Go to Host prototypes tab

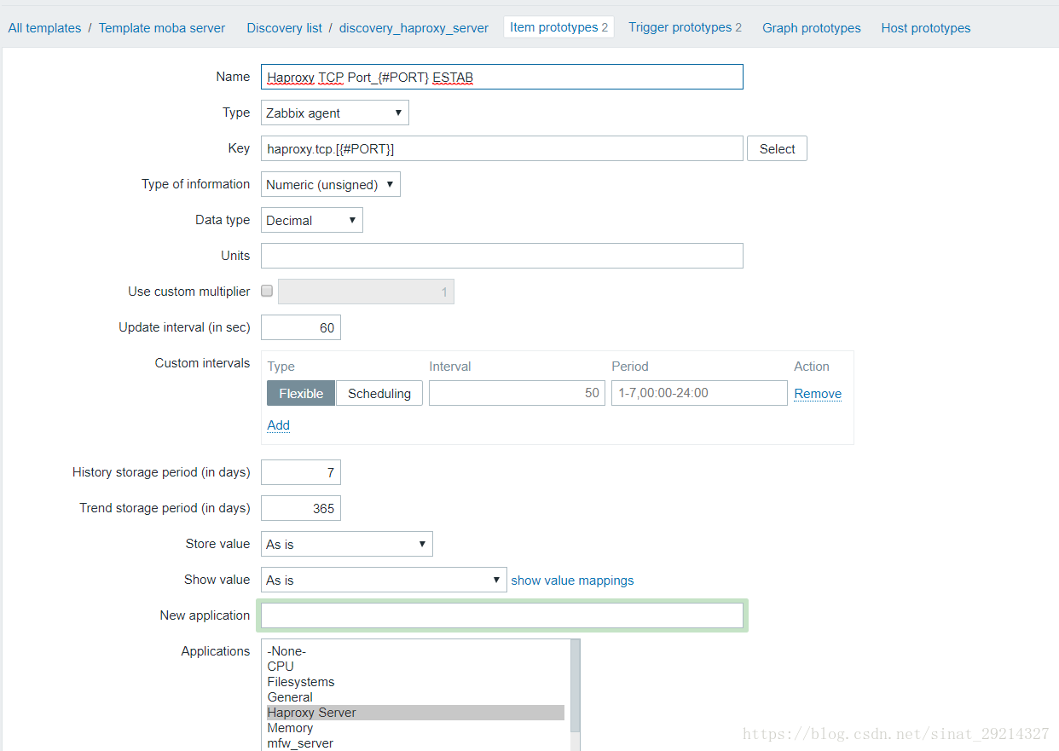[x=925, y=28]
